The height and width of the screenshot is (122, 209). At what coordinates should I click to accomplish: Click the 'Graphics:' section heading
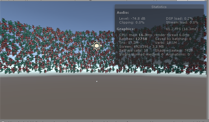126,29
